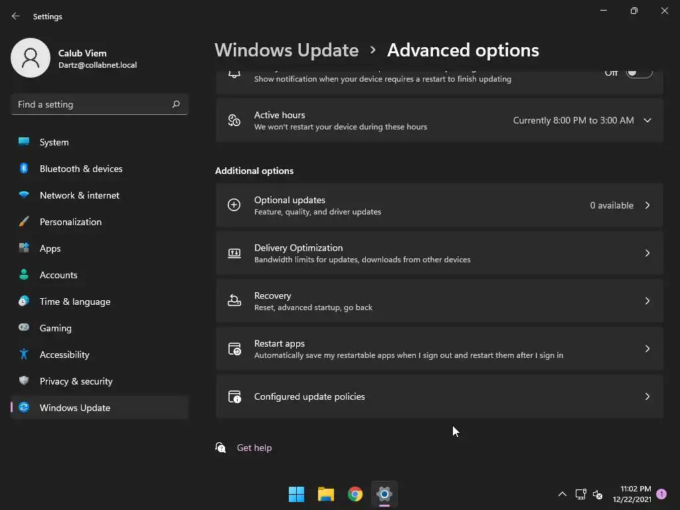Open Time & language settings
The image size is (680, 510).
pos(100,301)
